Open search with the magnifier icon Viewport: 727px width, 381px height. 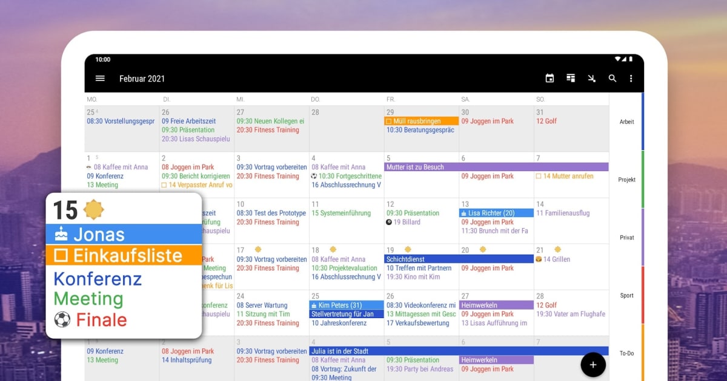click(612, 78)
